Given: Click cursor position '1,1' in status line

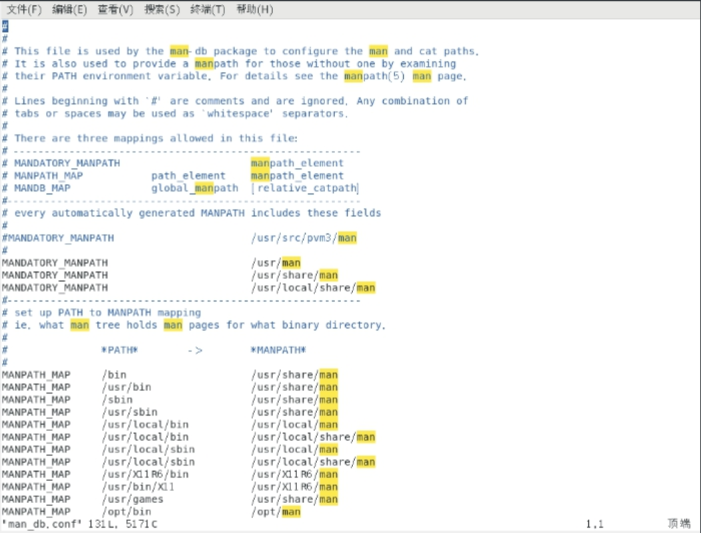Looking at the screenshot, I should [595, 524].
